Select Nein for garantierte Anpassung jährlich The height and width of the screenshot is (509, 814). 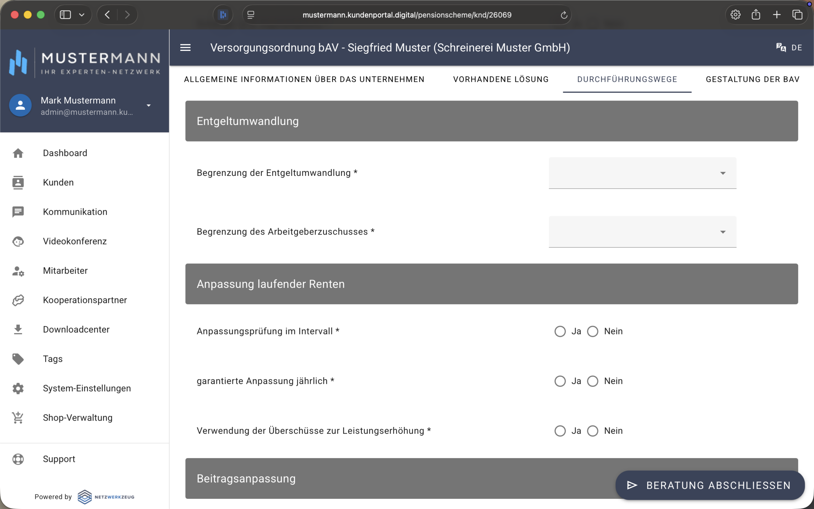click(593, 381)
